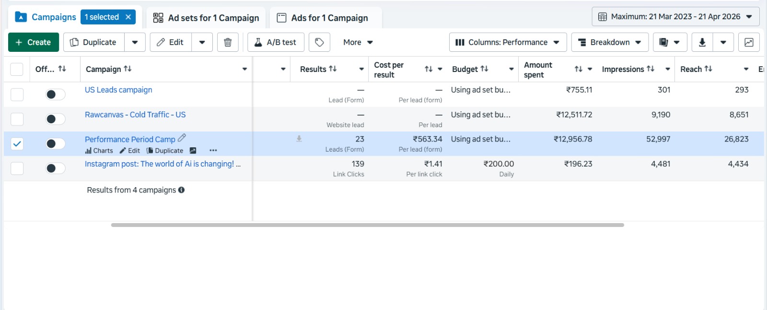
Task: Click the horizontal scrollbar below the table
Action: 367,225
